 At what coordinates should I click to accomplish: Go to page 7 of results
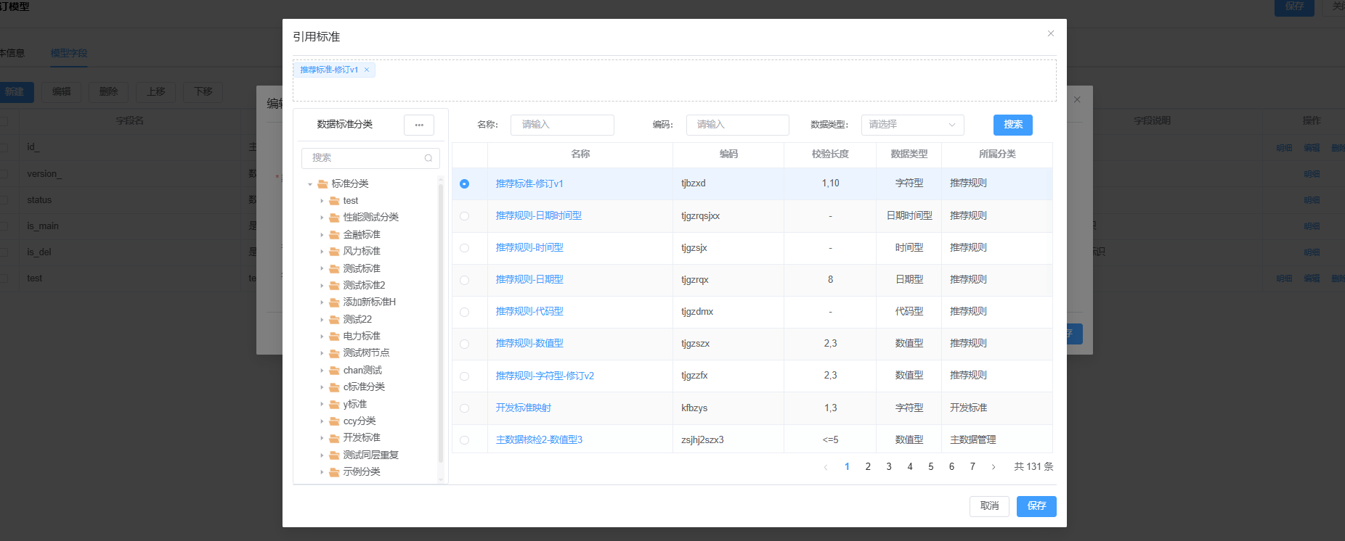pos(972,466)
